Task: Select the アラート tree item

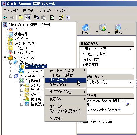Action: click(19, 29)
